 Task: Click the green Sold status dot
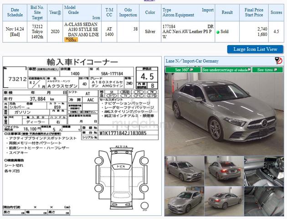(218, 32)
